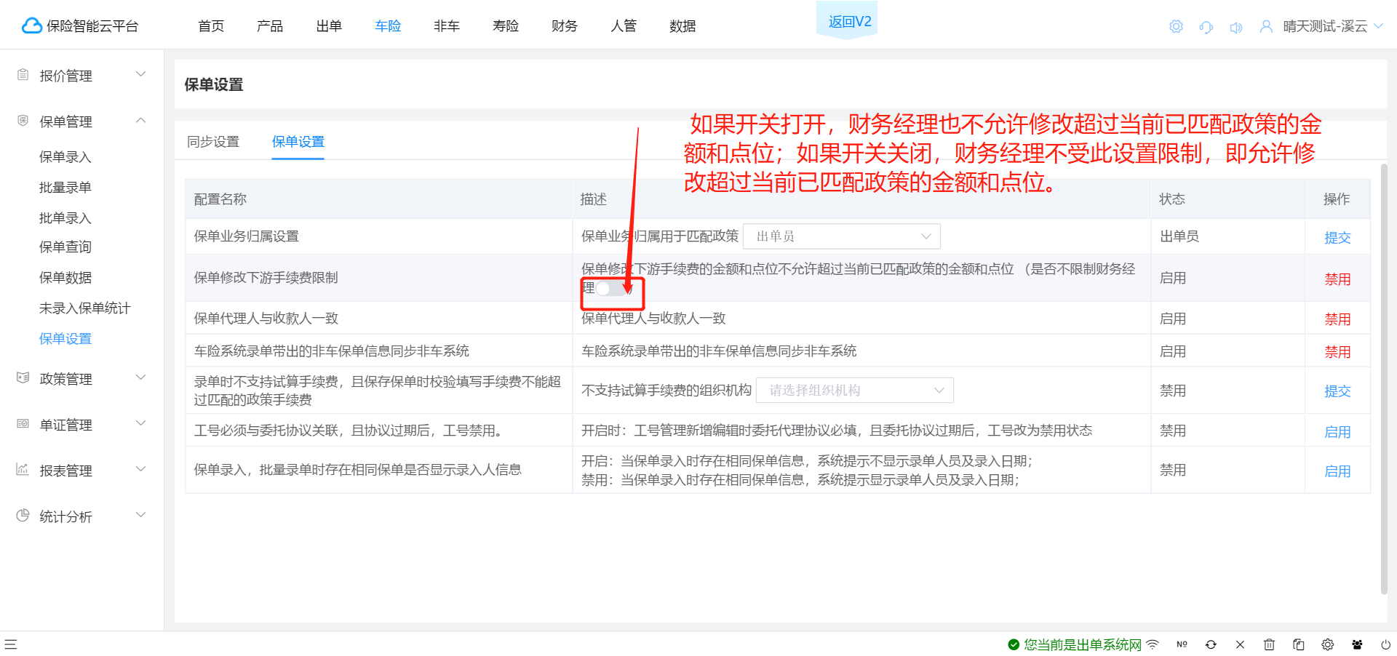
Task: Open 未录入保单统计 in the sidebar
Action: [x=85, y=308]
